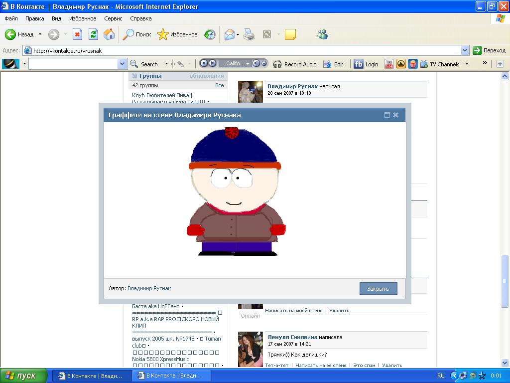Screen dimensions: 510x383
Task: Click the add-on toolbar hat logo icon
Action: 11,64
